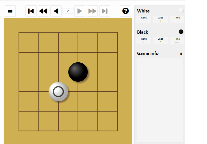207x144 pixels.
Task: Click the Game info 'i' icon
Action: pyautogui.click(x=181, y=53)
